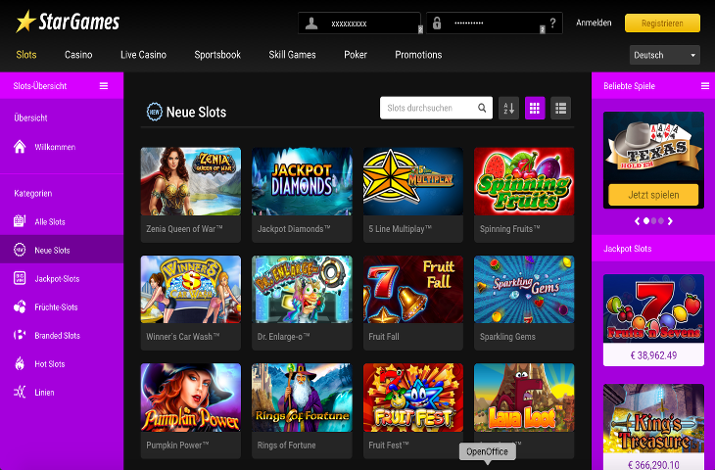715x470 pixels.
Task: Click the password help question mark
Action: 552,23
